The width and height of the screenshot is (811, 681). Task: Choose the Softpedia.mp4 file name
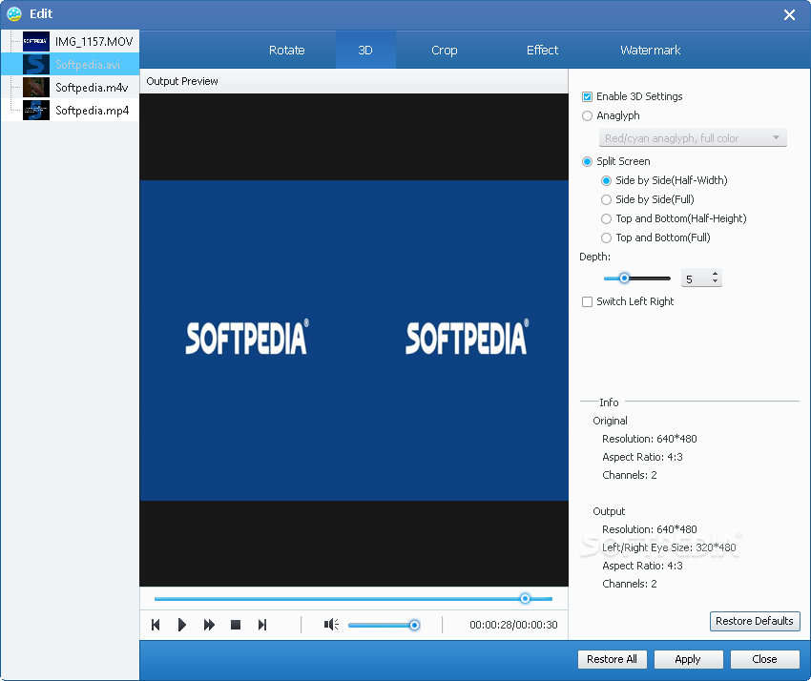point(92,110)
